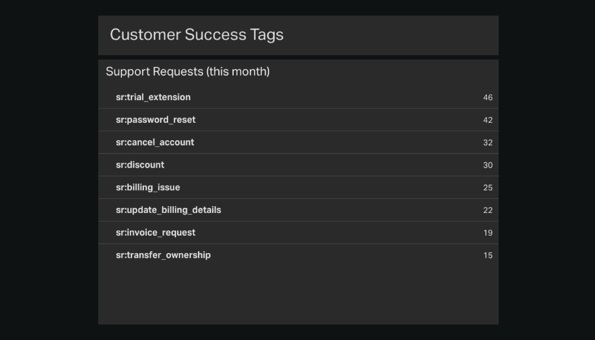Screen dimensions: 595x340
Task: Click the count 25 for billing_issue
Action: (488, 188)
